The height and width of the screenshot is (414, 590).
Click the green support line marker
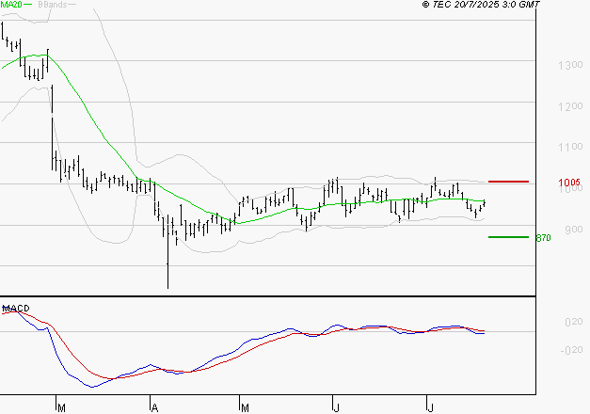pos(508,237)
